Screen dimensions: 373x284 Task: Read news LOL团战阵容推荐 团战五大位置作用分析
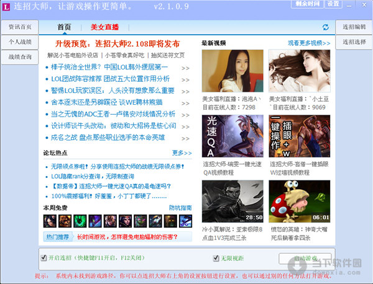point(110,79)
